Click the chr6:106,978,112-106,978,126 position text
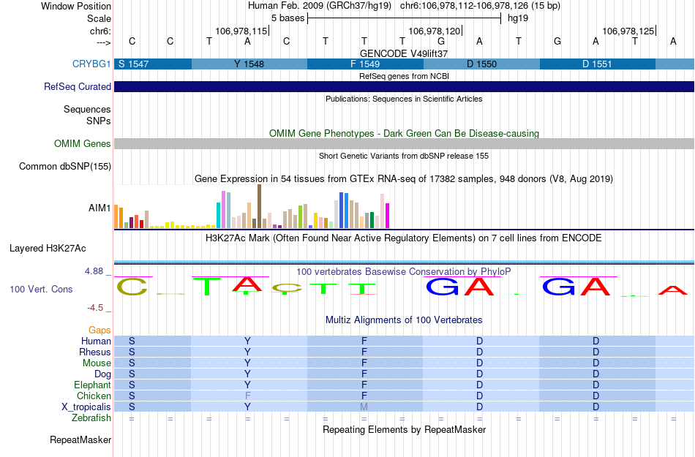This screenshot has height=457, width=695. 480,6
